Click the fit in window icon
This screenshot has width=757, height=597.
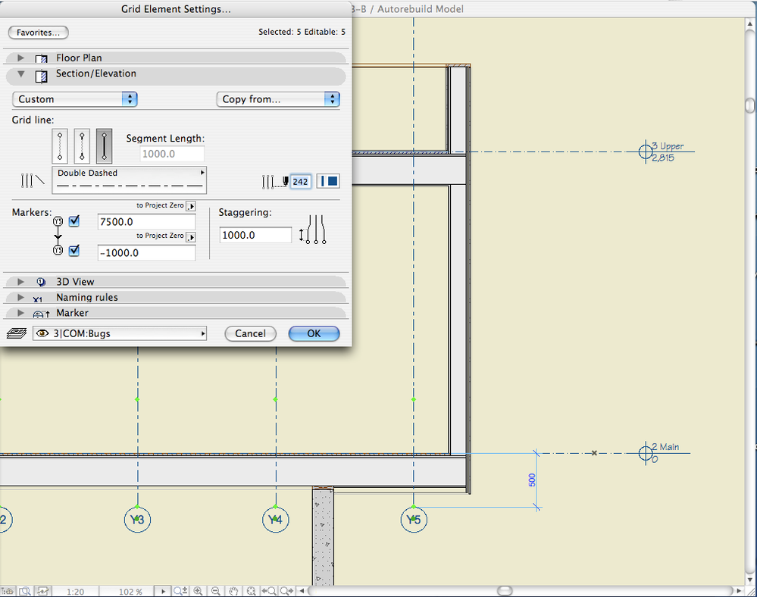tap(251, 591)
